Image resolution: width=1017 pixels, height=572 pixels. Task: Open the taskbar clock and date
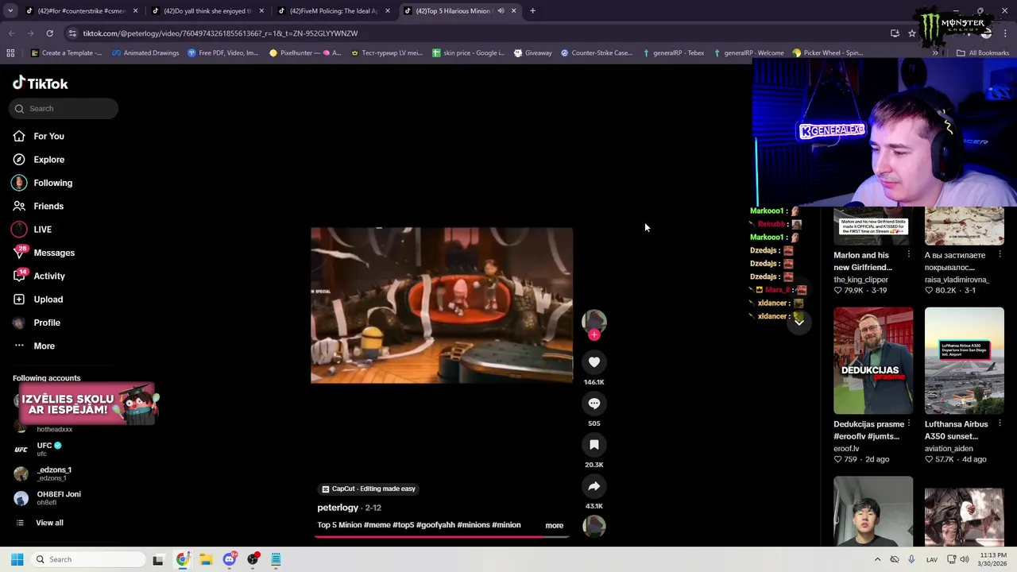[992, 559]
